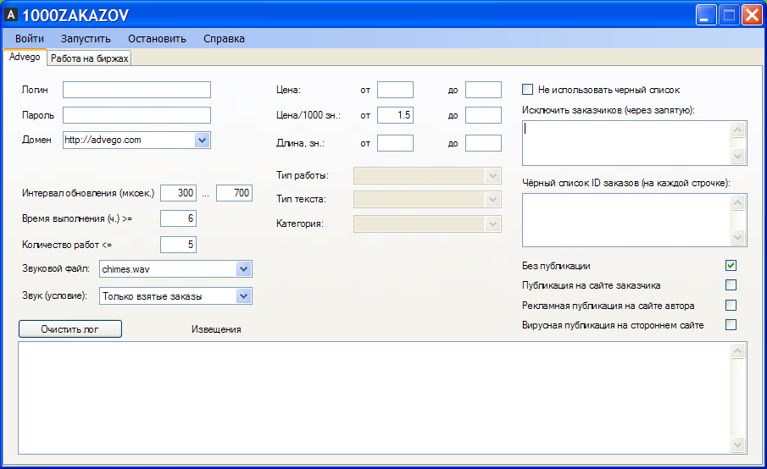Image resolution: width=767 pixels, height=469 pixels.
Task: Click the Цена/1000 зн. 'от' field showing 1.5
Action: click(395, 115)
